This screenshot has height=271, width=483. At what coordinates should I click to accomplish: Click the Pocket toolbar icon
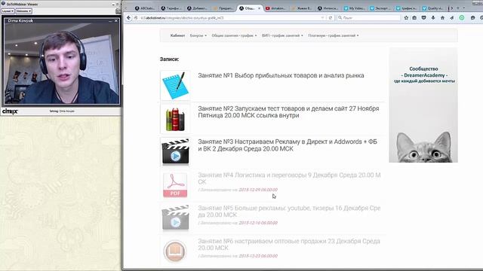click(424, 18)
